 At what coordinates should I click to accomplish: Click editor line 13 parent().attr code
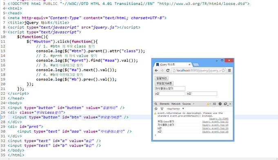(90, 51)
